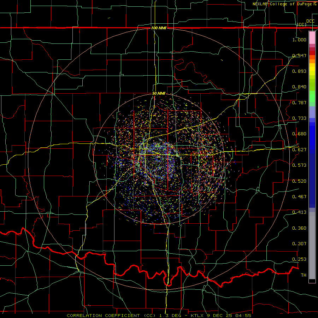The image size is (318, 318).
Task: Select the DCC product label
Action: [311, 21]
